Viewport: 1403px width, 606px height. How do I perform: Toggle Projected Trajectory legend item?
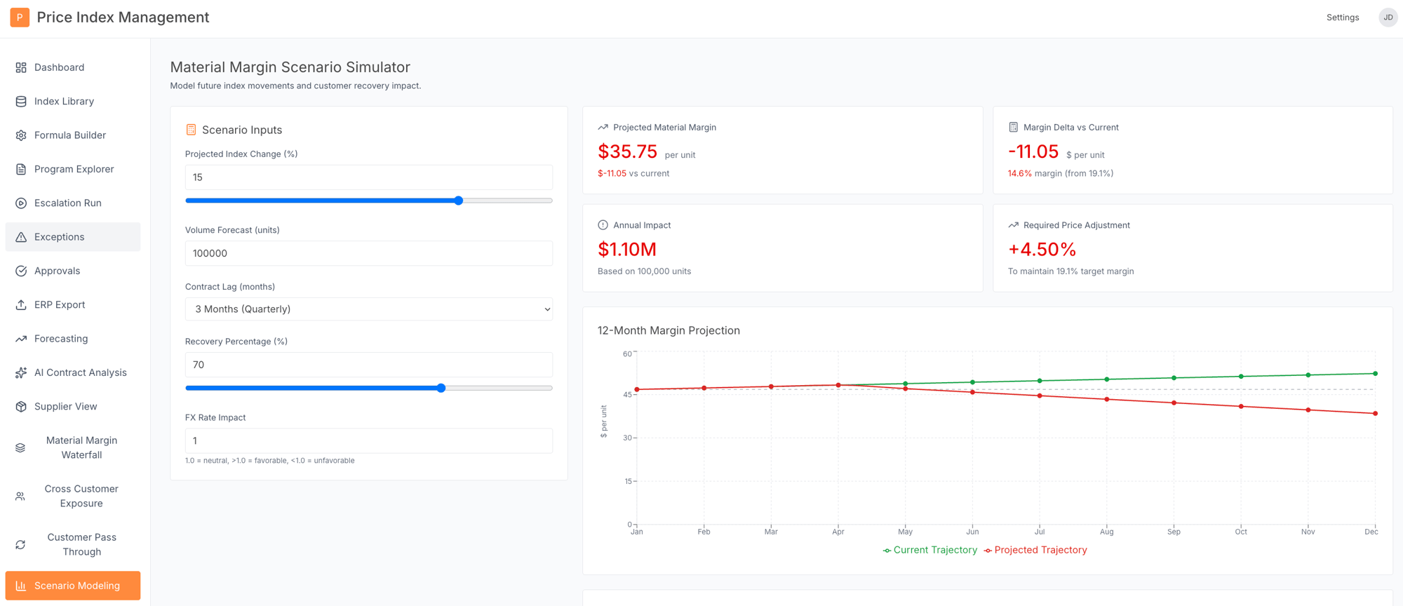coord(1035,550)
